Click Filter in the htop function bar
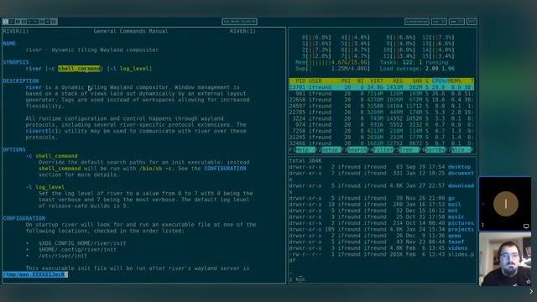This screenshot has width=537, height=302. [x=380, y=149]
